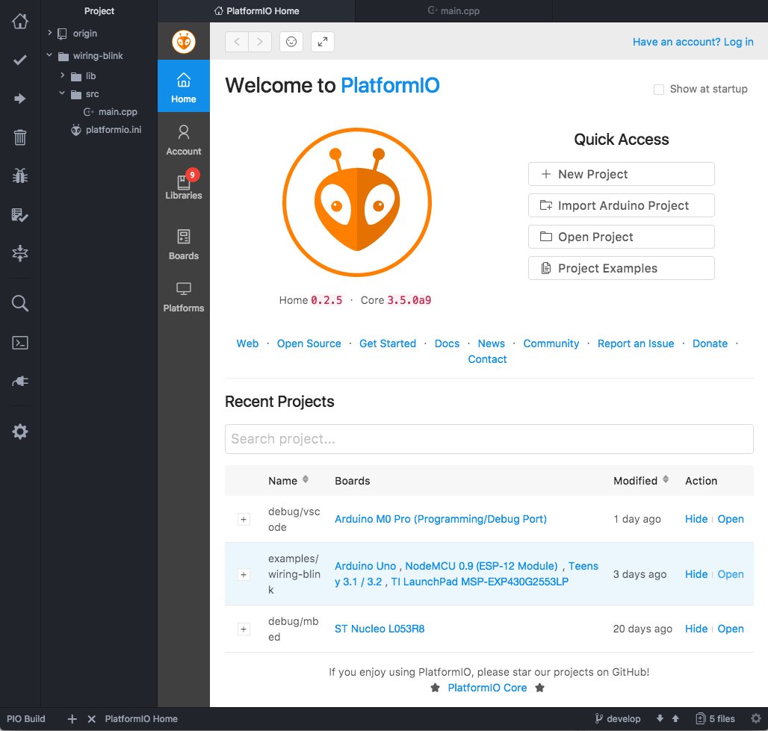Screen dimensions: 768x731
Task: Click the Build checkmark icon in left toolbar
Action: tap(20, 60)
